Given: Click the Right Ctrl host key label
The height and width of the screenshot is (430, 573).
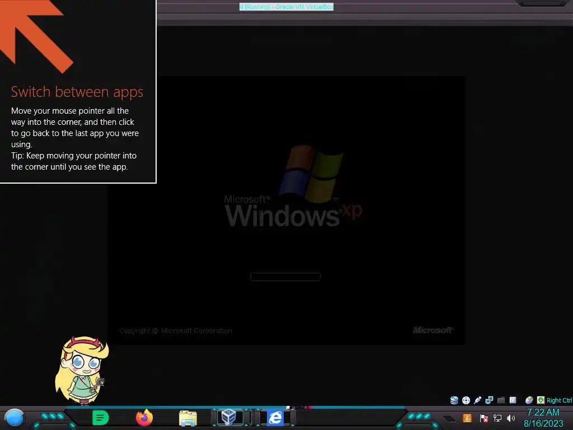Looking at the screenshot, I should point(559,400).
